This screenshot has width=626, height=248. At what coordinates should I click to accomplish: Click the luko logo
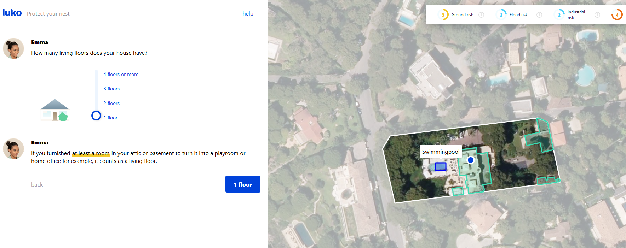12,13
